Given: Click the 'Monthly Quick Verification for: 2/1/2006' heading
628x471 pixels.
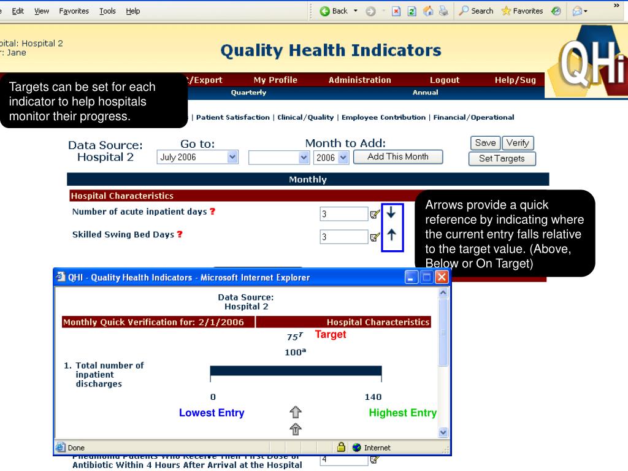Looking at the screenshot, I should pyautogui.click(x=153, y=322).
